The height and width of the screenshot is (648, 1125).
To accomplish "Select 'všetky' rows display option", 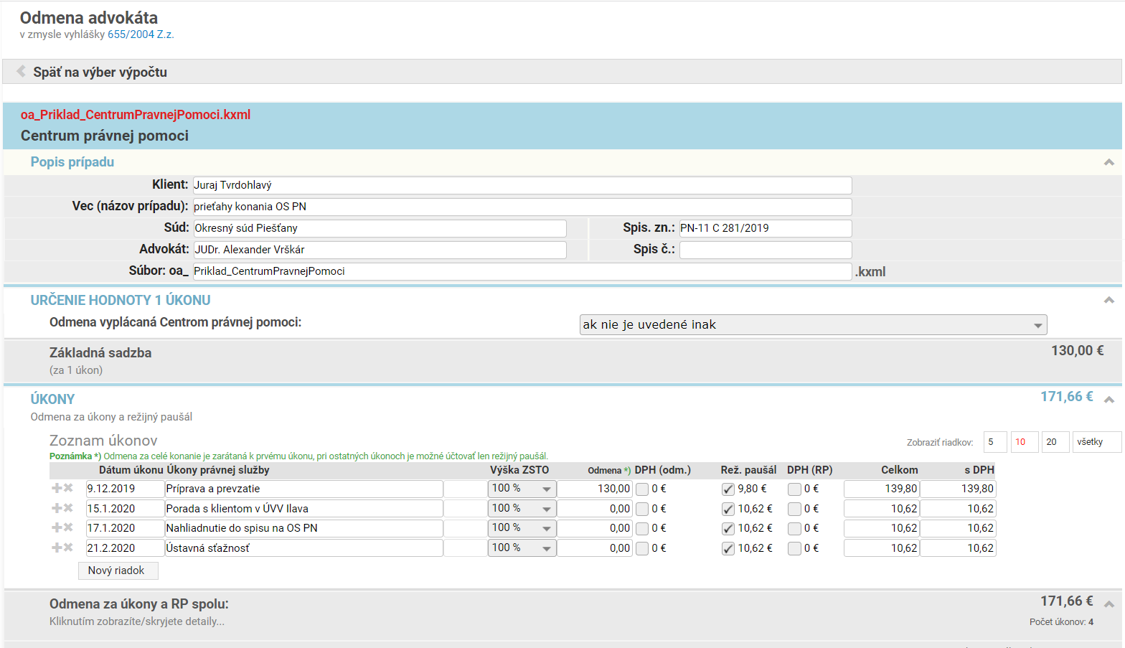I will (x=1096, y=442).
